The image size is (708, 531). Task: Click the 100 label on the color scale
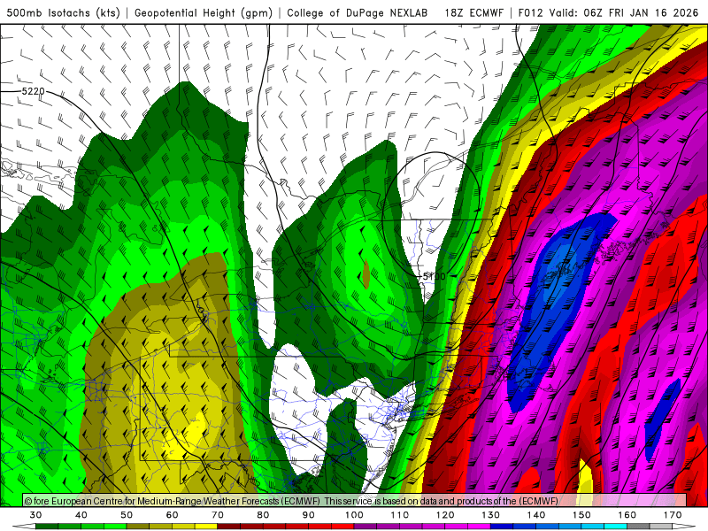point(355,515)
